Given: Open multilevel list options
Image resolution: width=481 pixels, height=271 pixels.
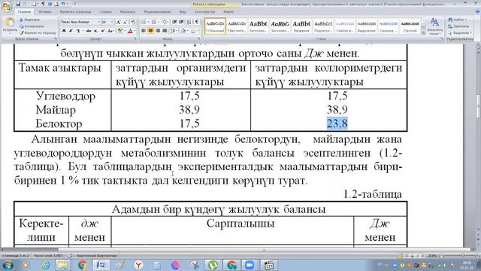Looking at the screenshot, I should (x=165, y=22).
